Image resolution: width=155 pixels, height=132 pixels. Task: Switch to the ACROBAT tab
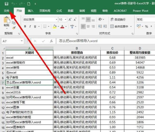click(x=120, y=11)
